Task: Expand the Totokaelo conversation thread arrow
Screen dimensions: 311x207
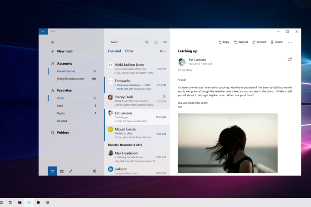Action: (x=115, y=85)
